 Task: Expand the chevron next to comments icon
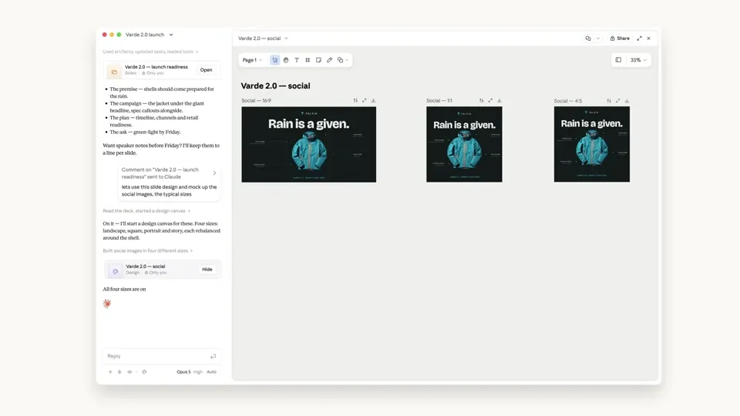(x=598, y=39)
